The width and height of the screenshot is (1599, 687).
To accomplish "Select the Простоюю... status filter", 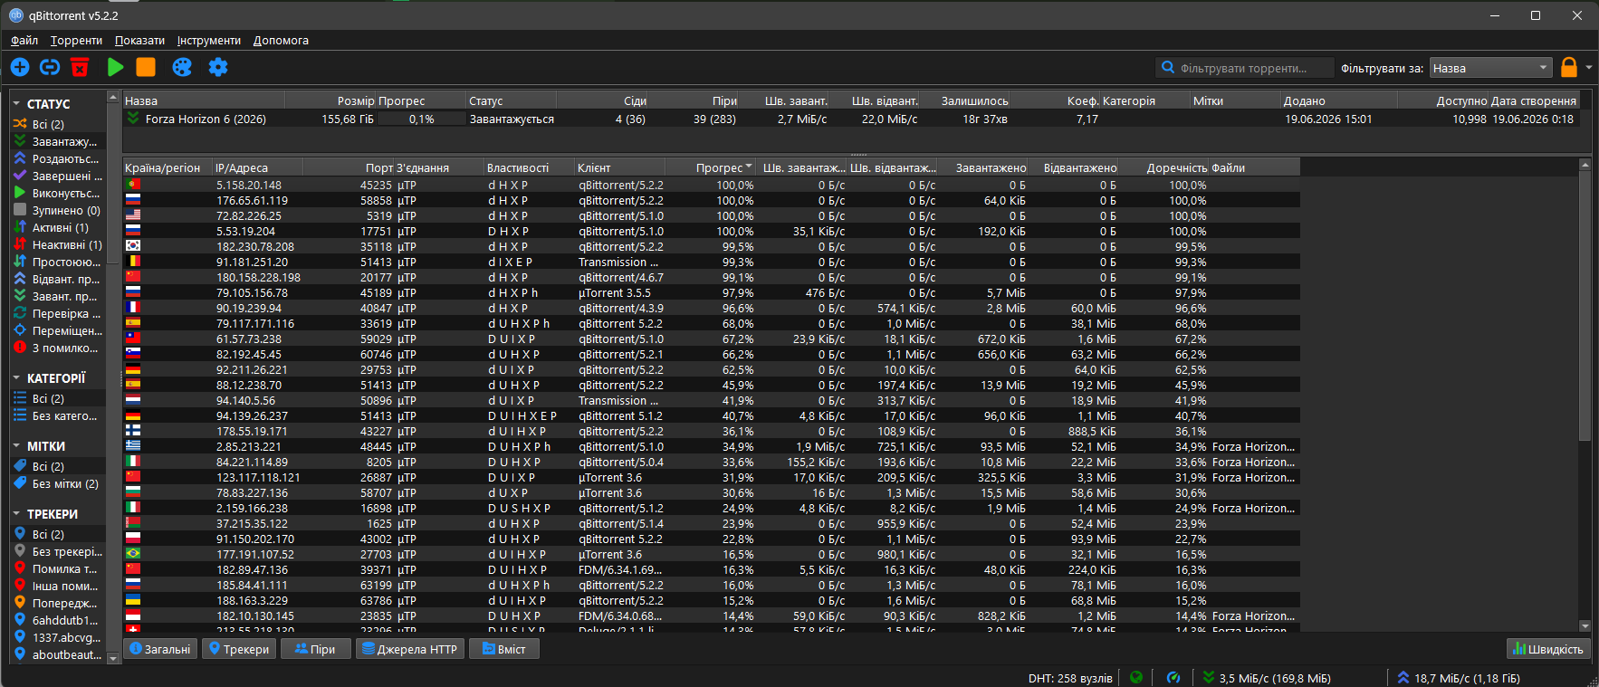I will coord(58,262).
